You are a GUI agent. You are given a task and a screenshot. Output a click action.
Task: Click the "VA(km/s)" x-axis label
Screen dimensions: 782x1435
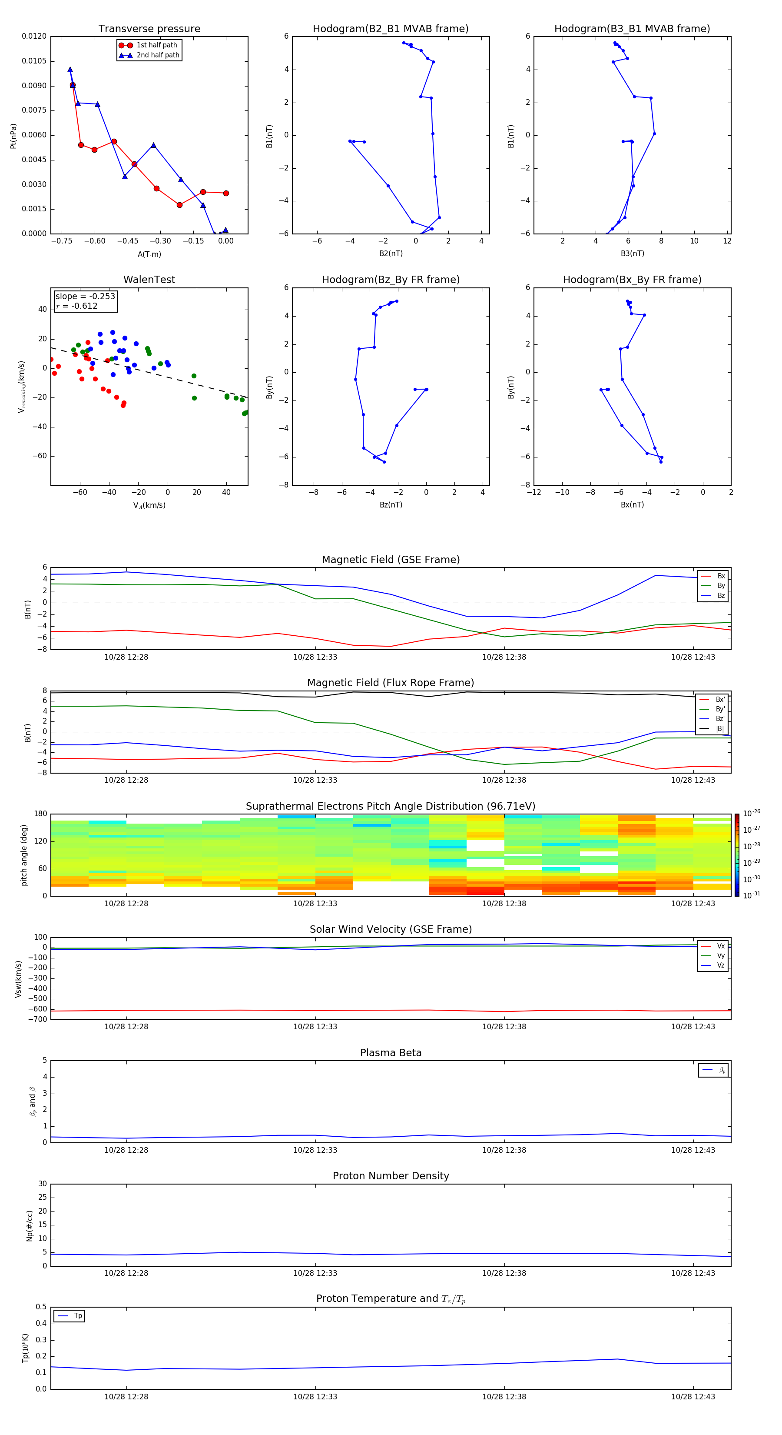149,505
